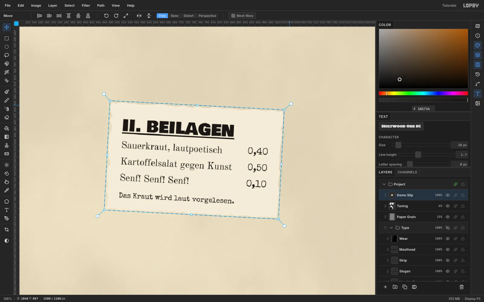Open the Layer menu

tap(53, 5)
